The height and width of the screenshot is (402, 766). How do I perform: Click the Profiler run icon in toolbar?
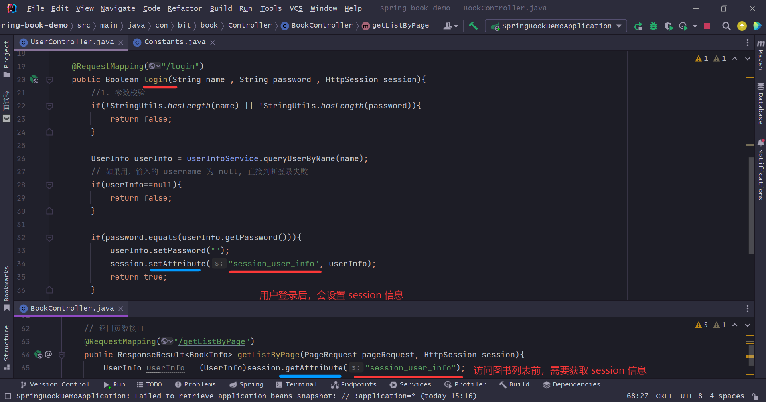click(x=683, y=26)
